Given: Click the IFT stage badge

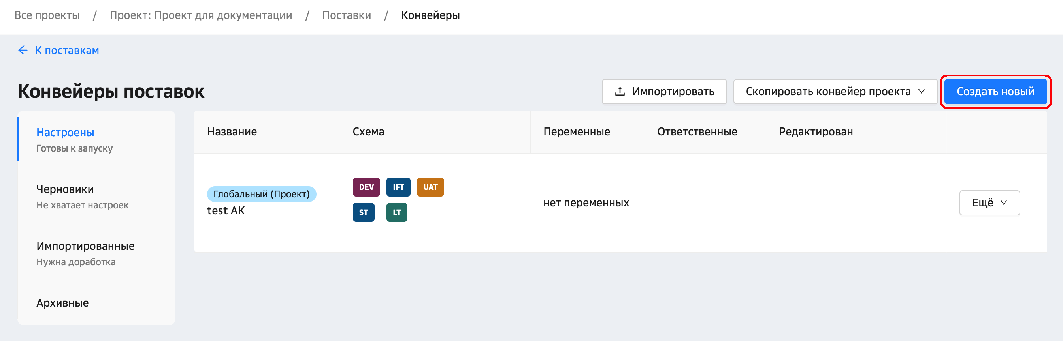Looking at the screenshot, I should tap(398, 187).
